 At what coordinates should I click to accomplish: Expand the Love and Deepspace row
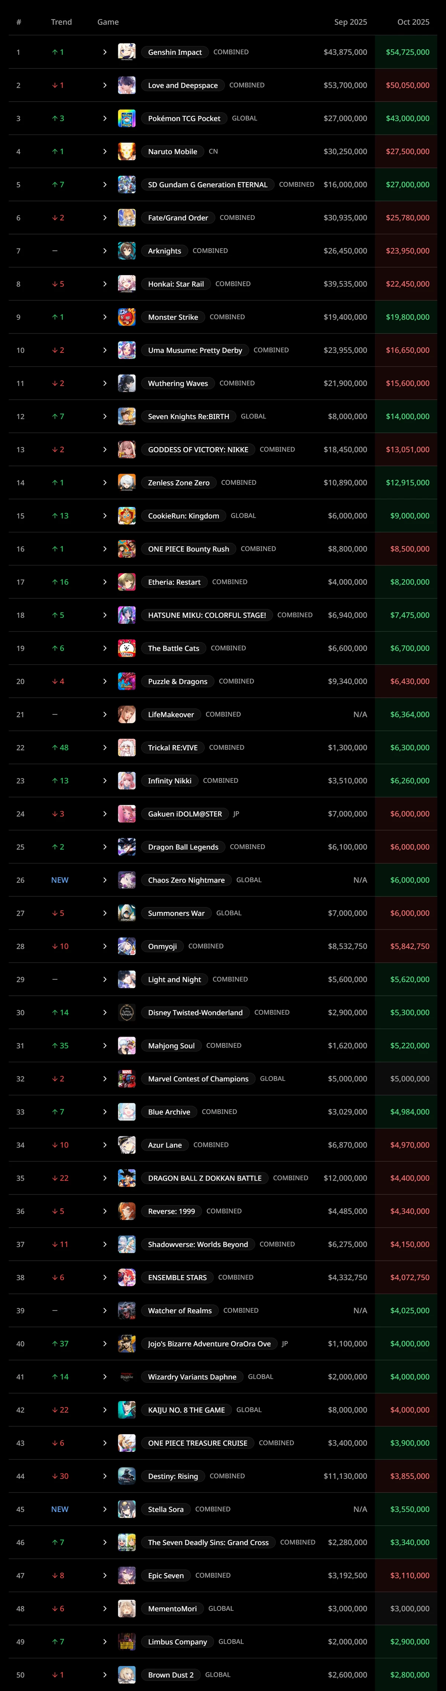105,85
